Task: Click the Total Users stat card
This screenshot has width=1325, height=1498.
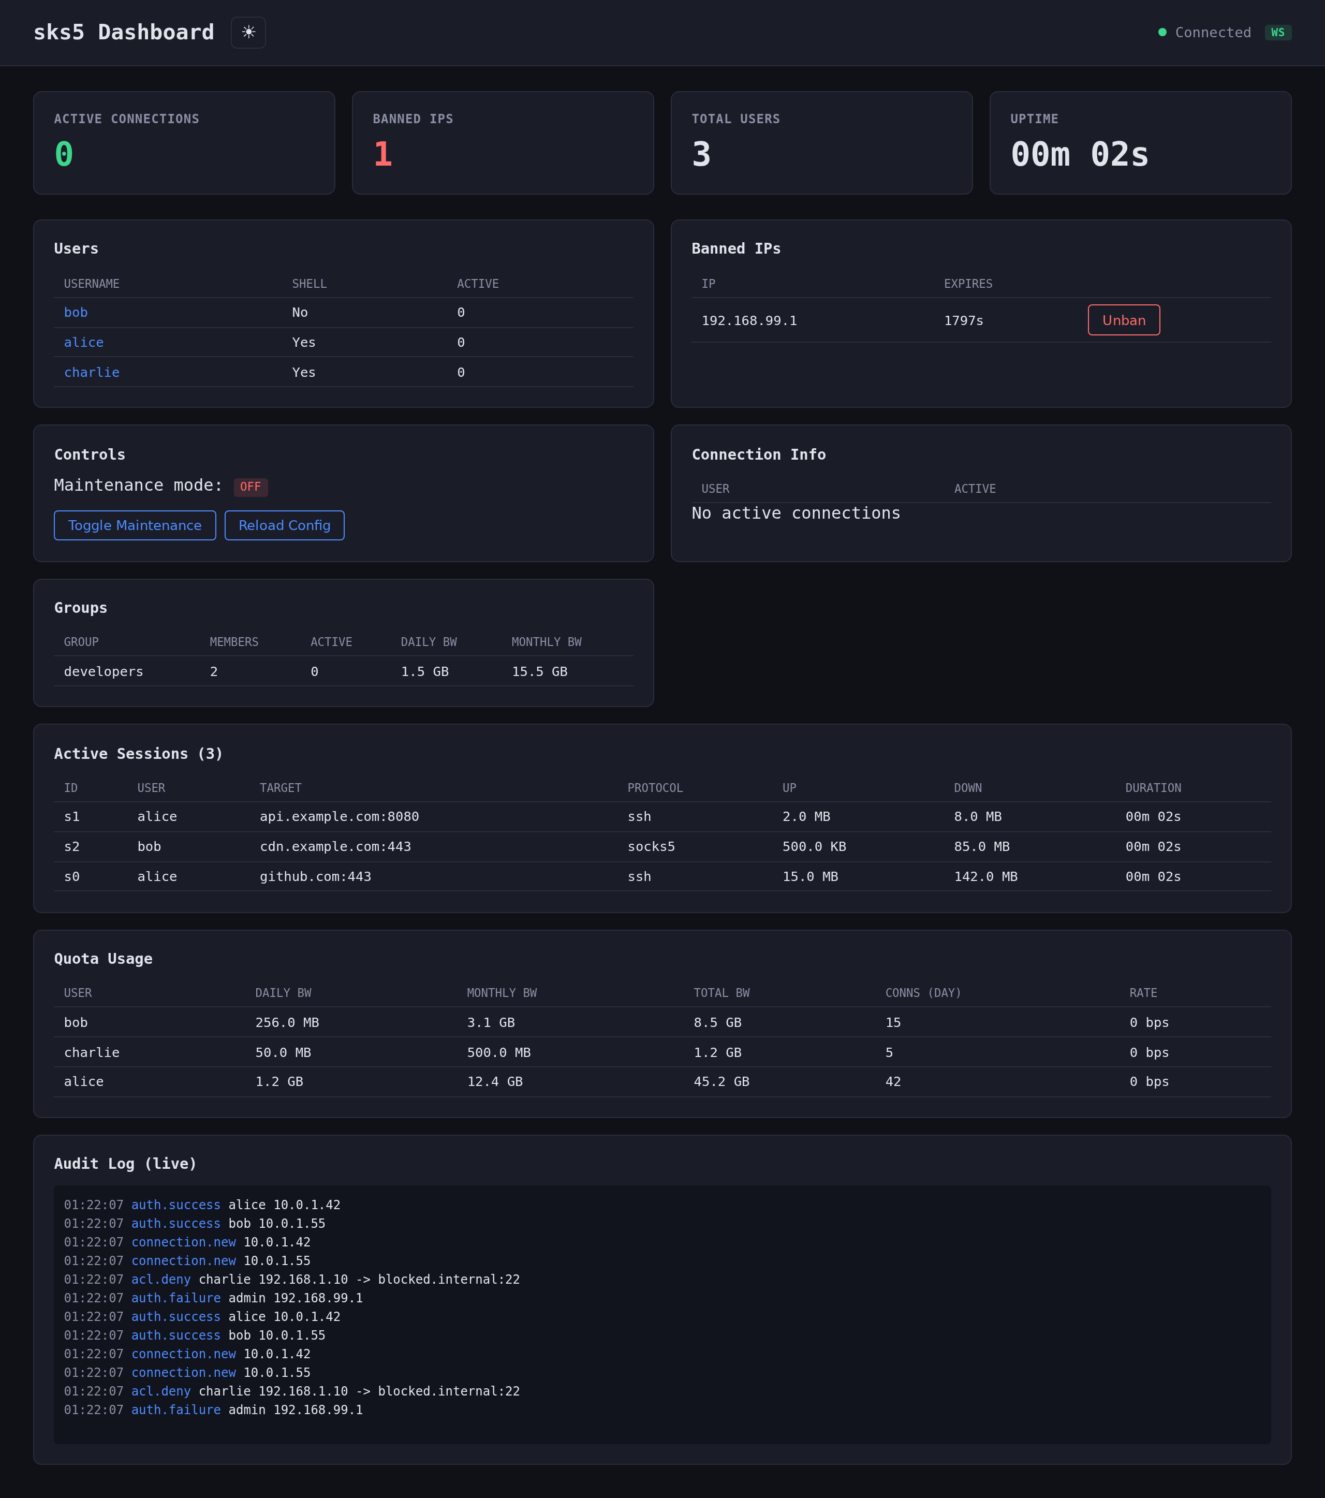Action: click(821, 143)
